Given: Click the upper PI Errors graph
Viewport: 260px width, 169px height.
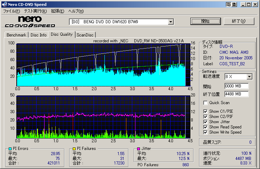Looking at the screenshot, I should point(103,65).
